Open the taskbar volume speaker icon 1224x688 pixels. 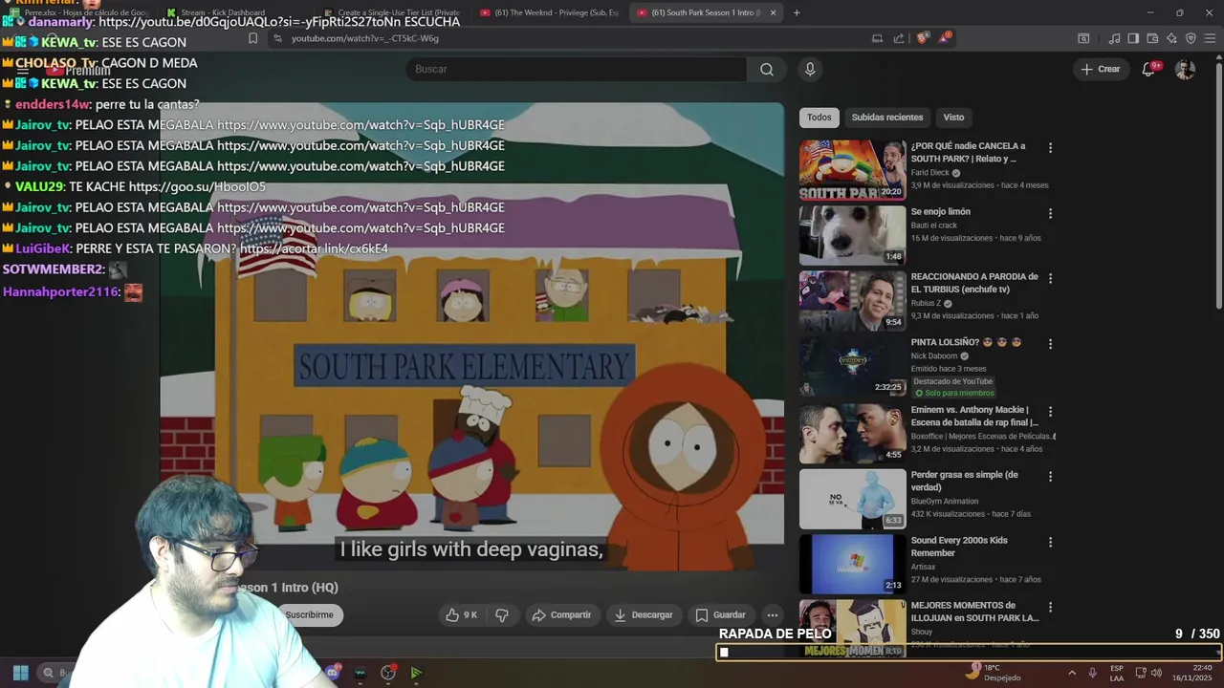[1156, 673]
